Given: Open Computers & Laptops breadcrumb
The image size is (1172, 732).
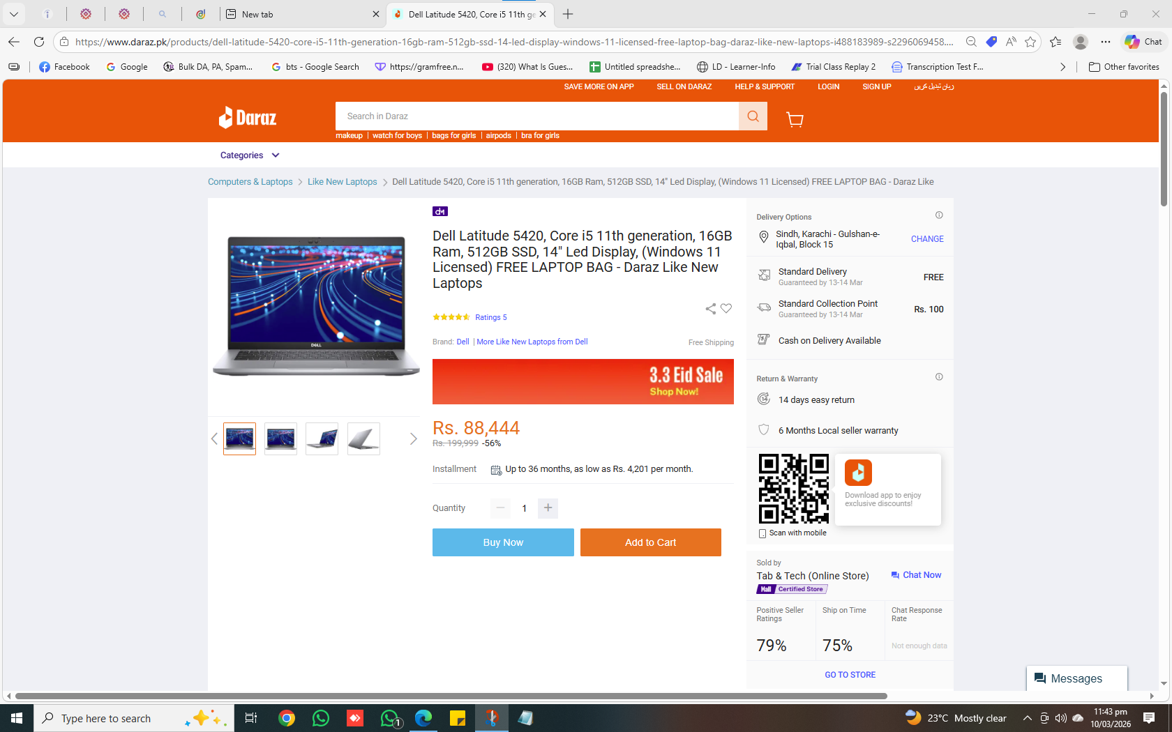Looking at the screenshot, I should tap(250, 182).
